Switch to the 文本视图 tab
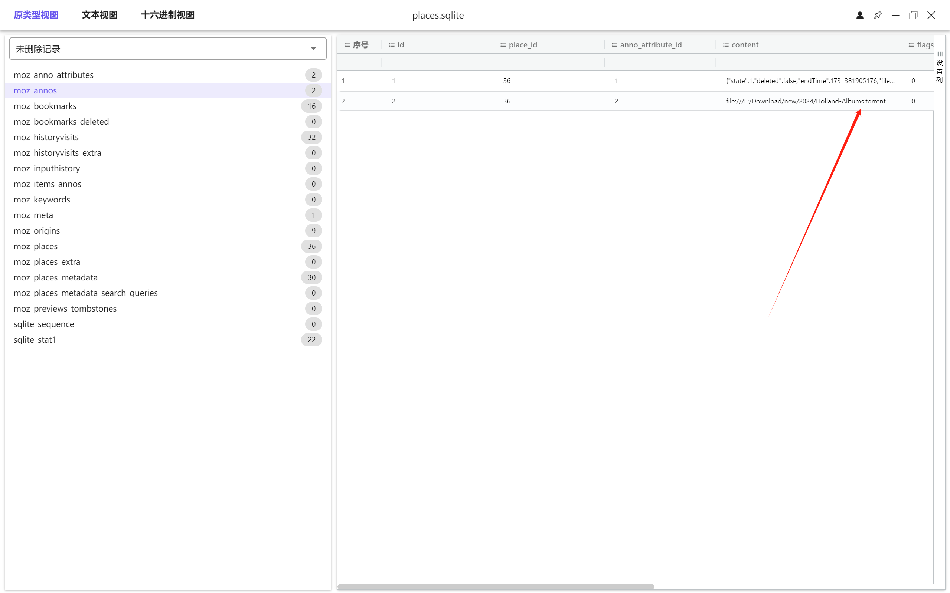The image size is (950, 593). (100, 15)
